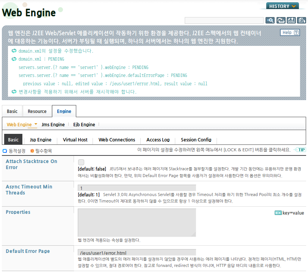Open Session Config sub-tab
The image size is (308, 273).
click(x=196, y=140)
